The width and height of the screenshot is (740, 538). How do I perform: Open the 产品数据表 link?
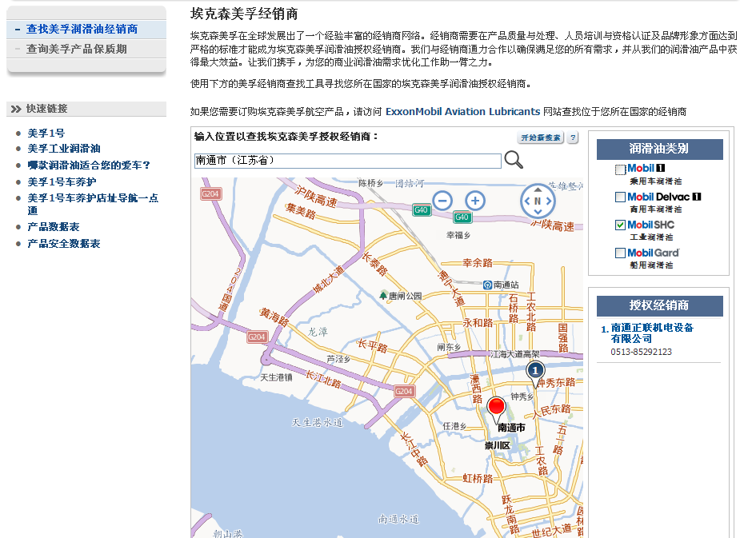click(54, 227)
